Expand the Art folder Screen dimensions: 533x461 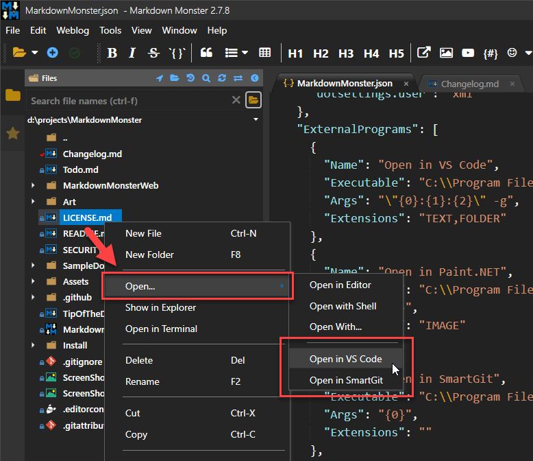[33, 201]
